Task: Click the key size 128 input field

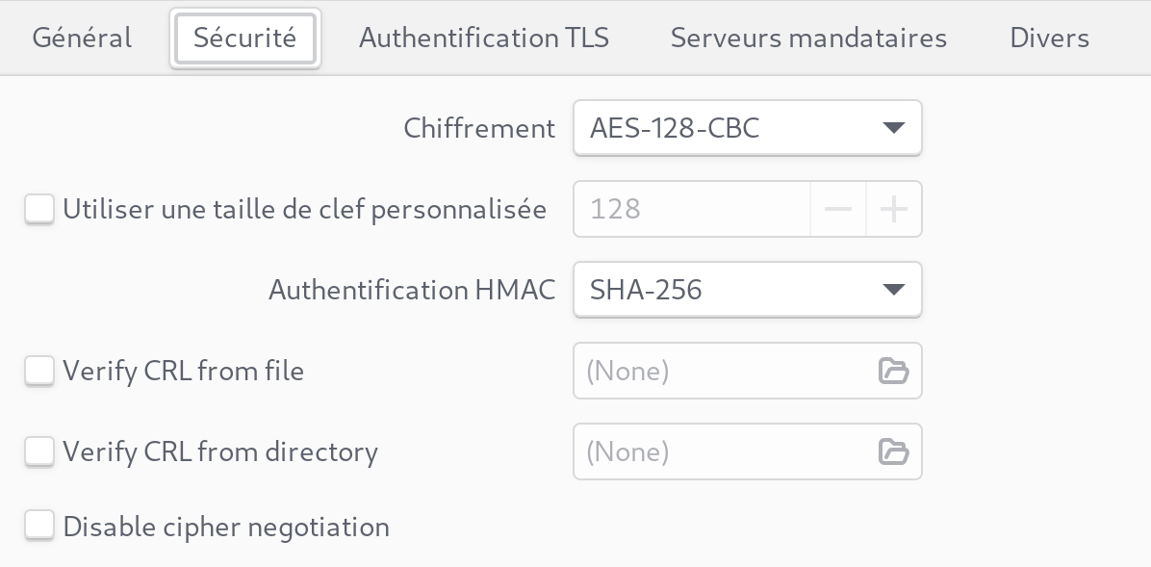Action: [691, 209]
